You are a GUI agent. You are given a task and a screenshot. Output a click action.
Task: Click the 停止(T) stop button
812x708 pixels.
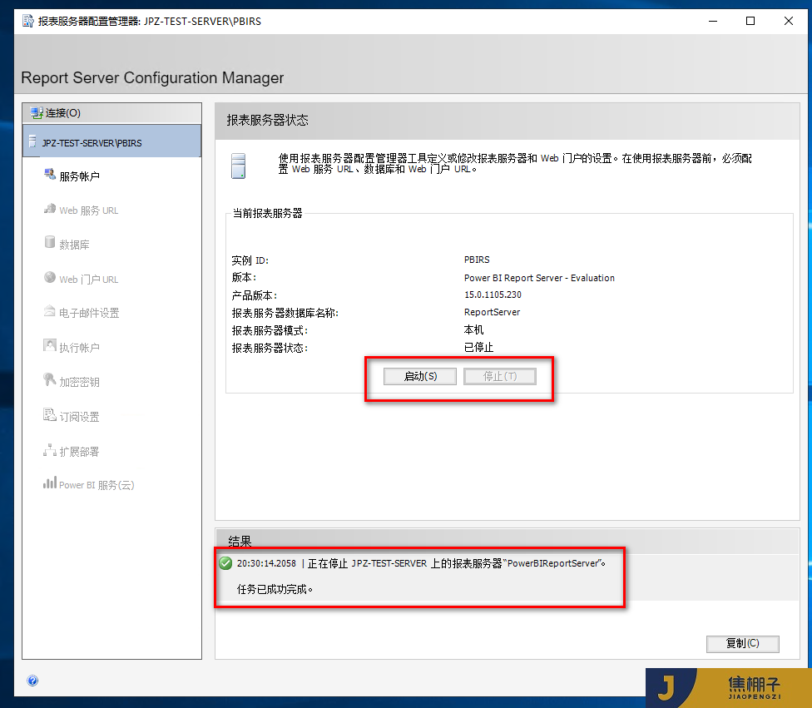[499, 376]
